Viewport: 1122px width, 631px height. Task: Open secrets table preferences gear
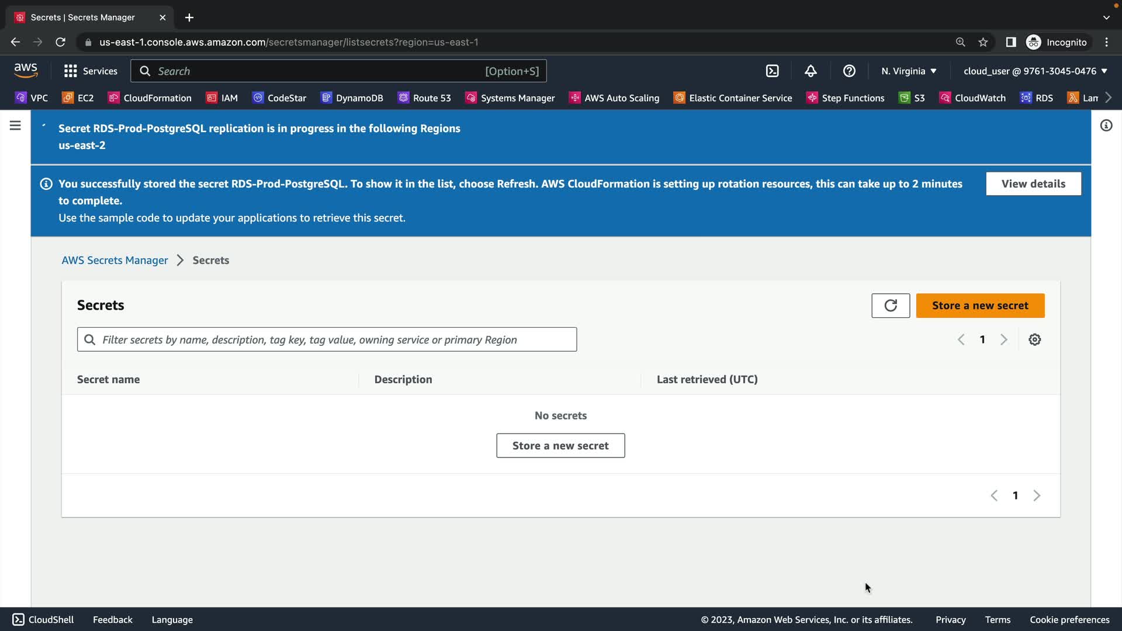coord(1034,339)
